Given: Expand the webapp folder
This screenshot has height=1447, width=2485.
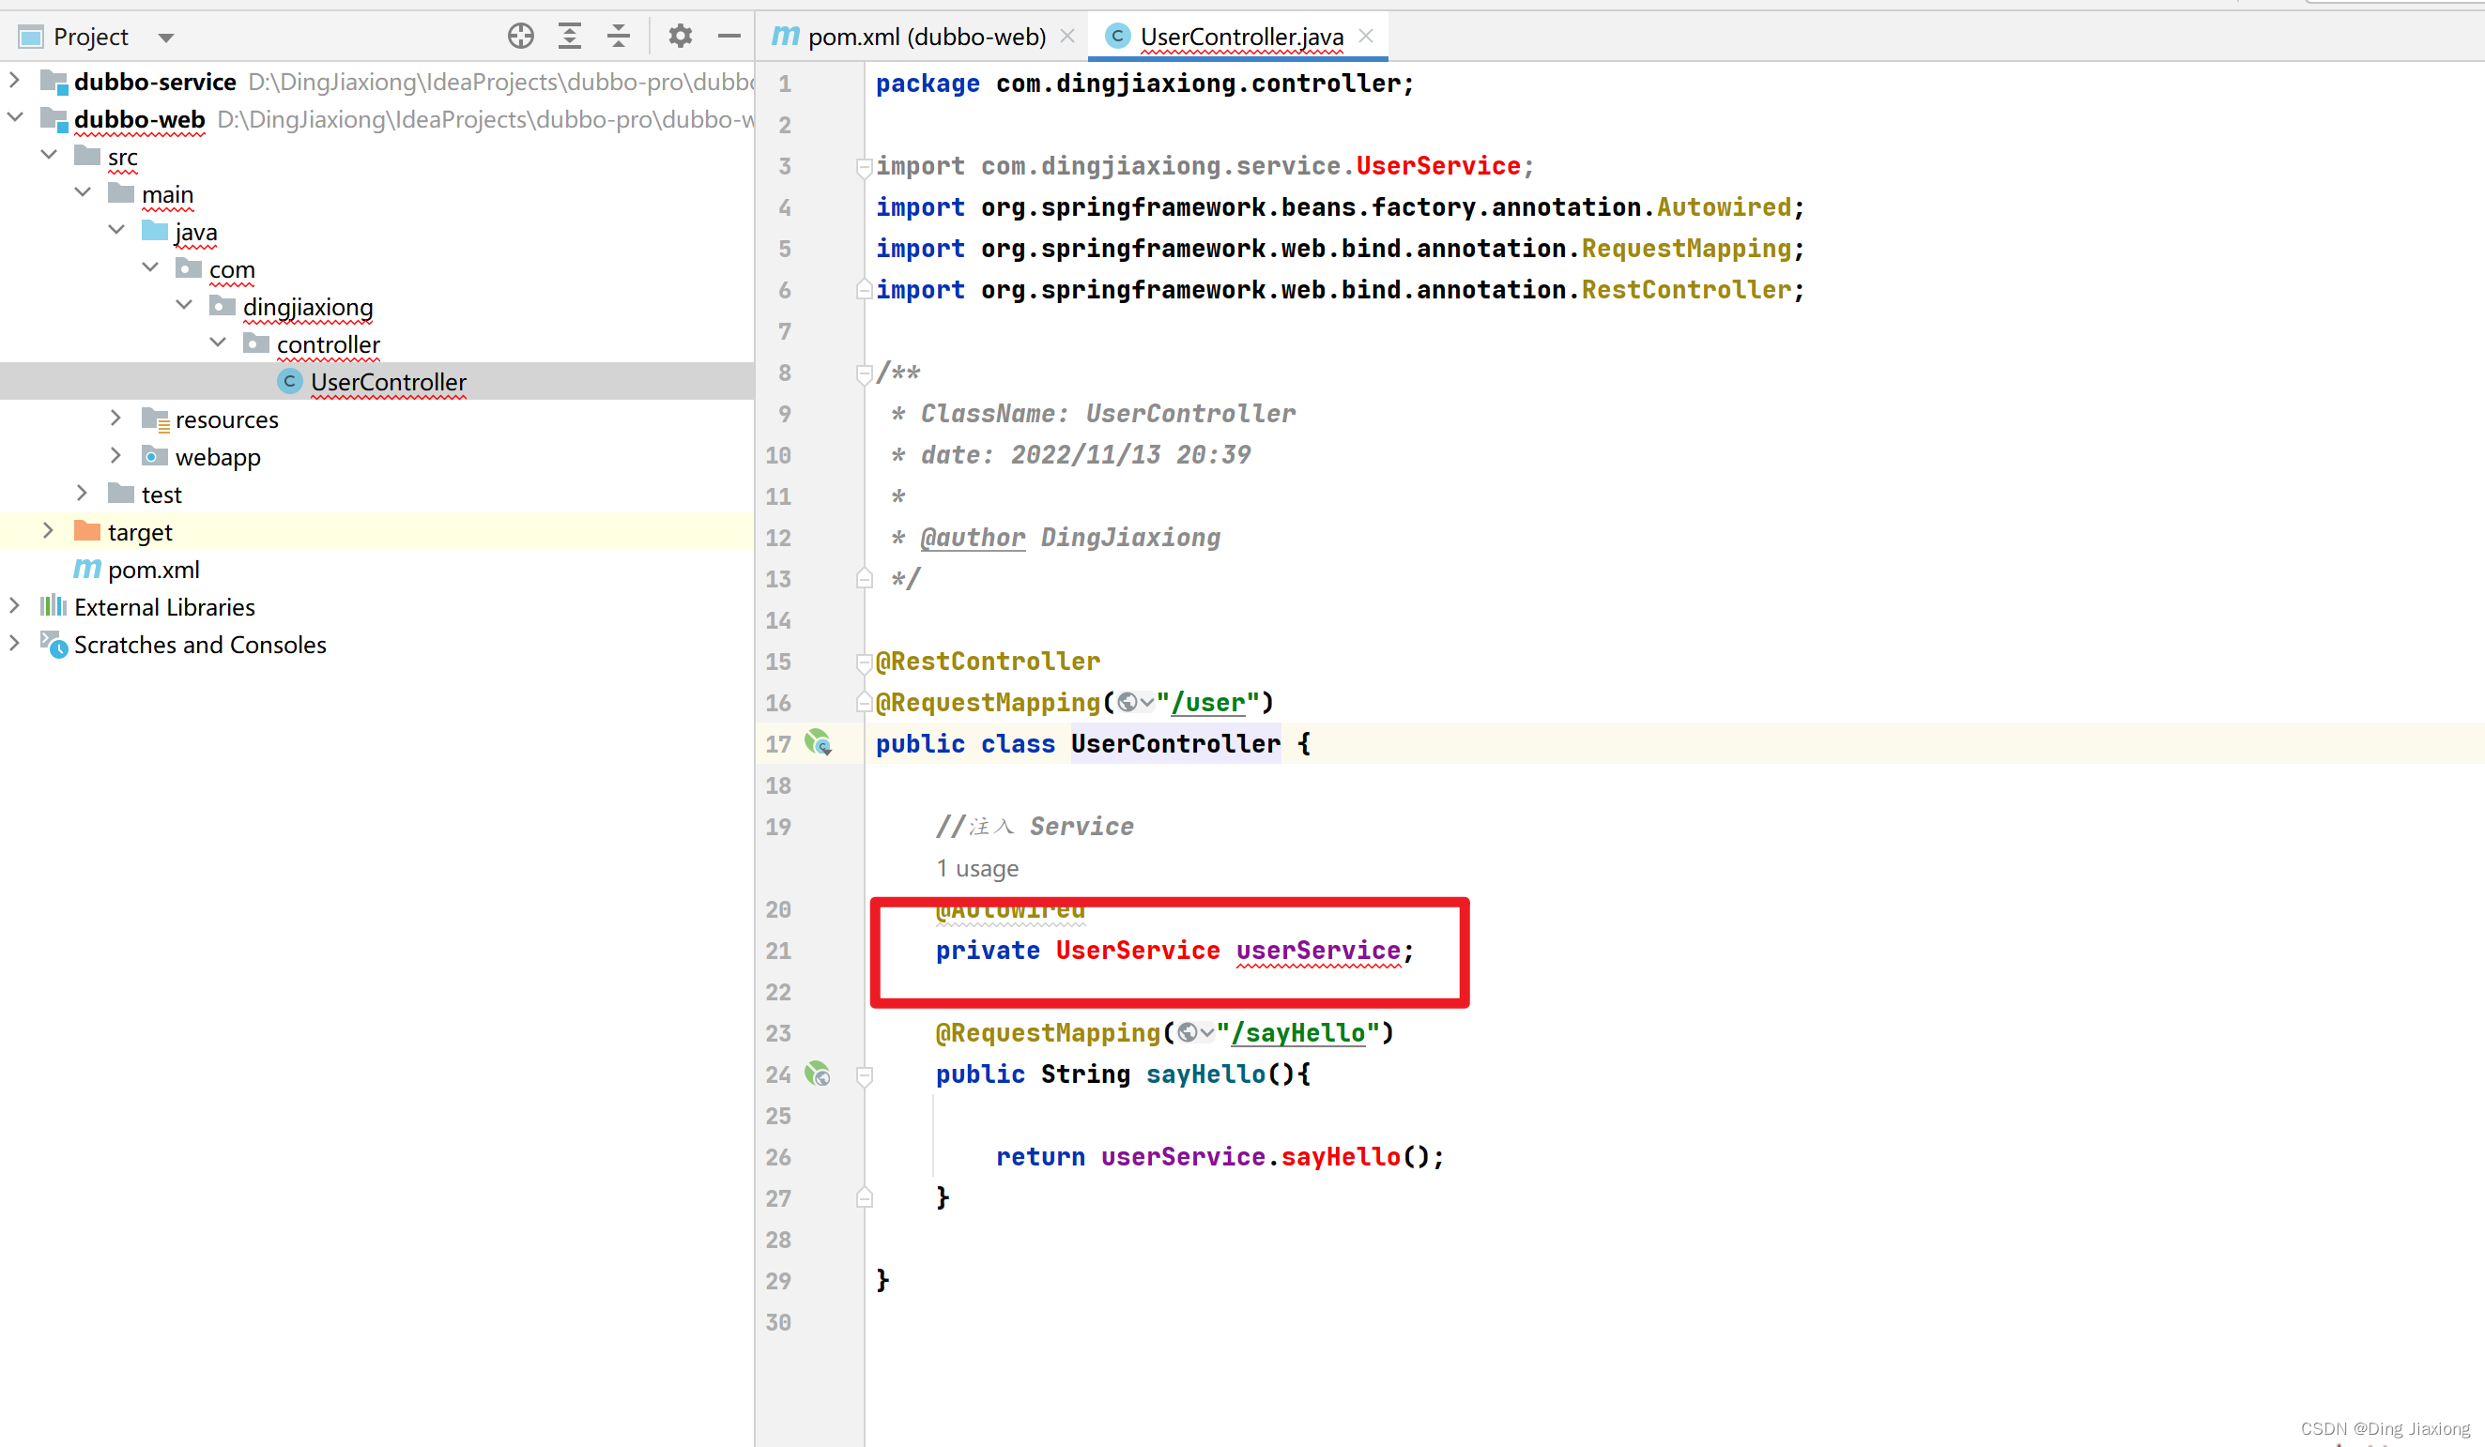Looking at the screenshot, I should [x=116, y=455].
